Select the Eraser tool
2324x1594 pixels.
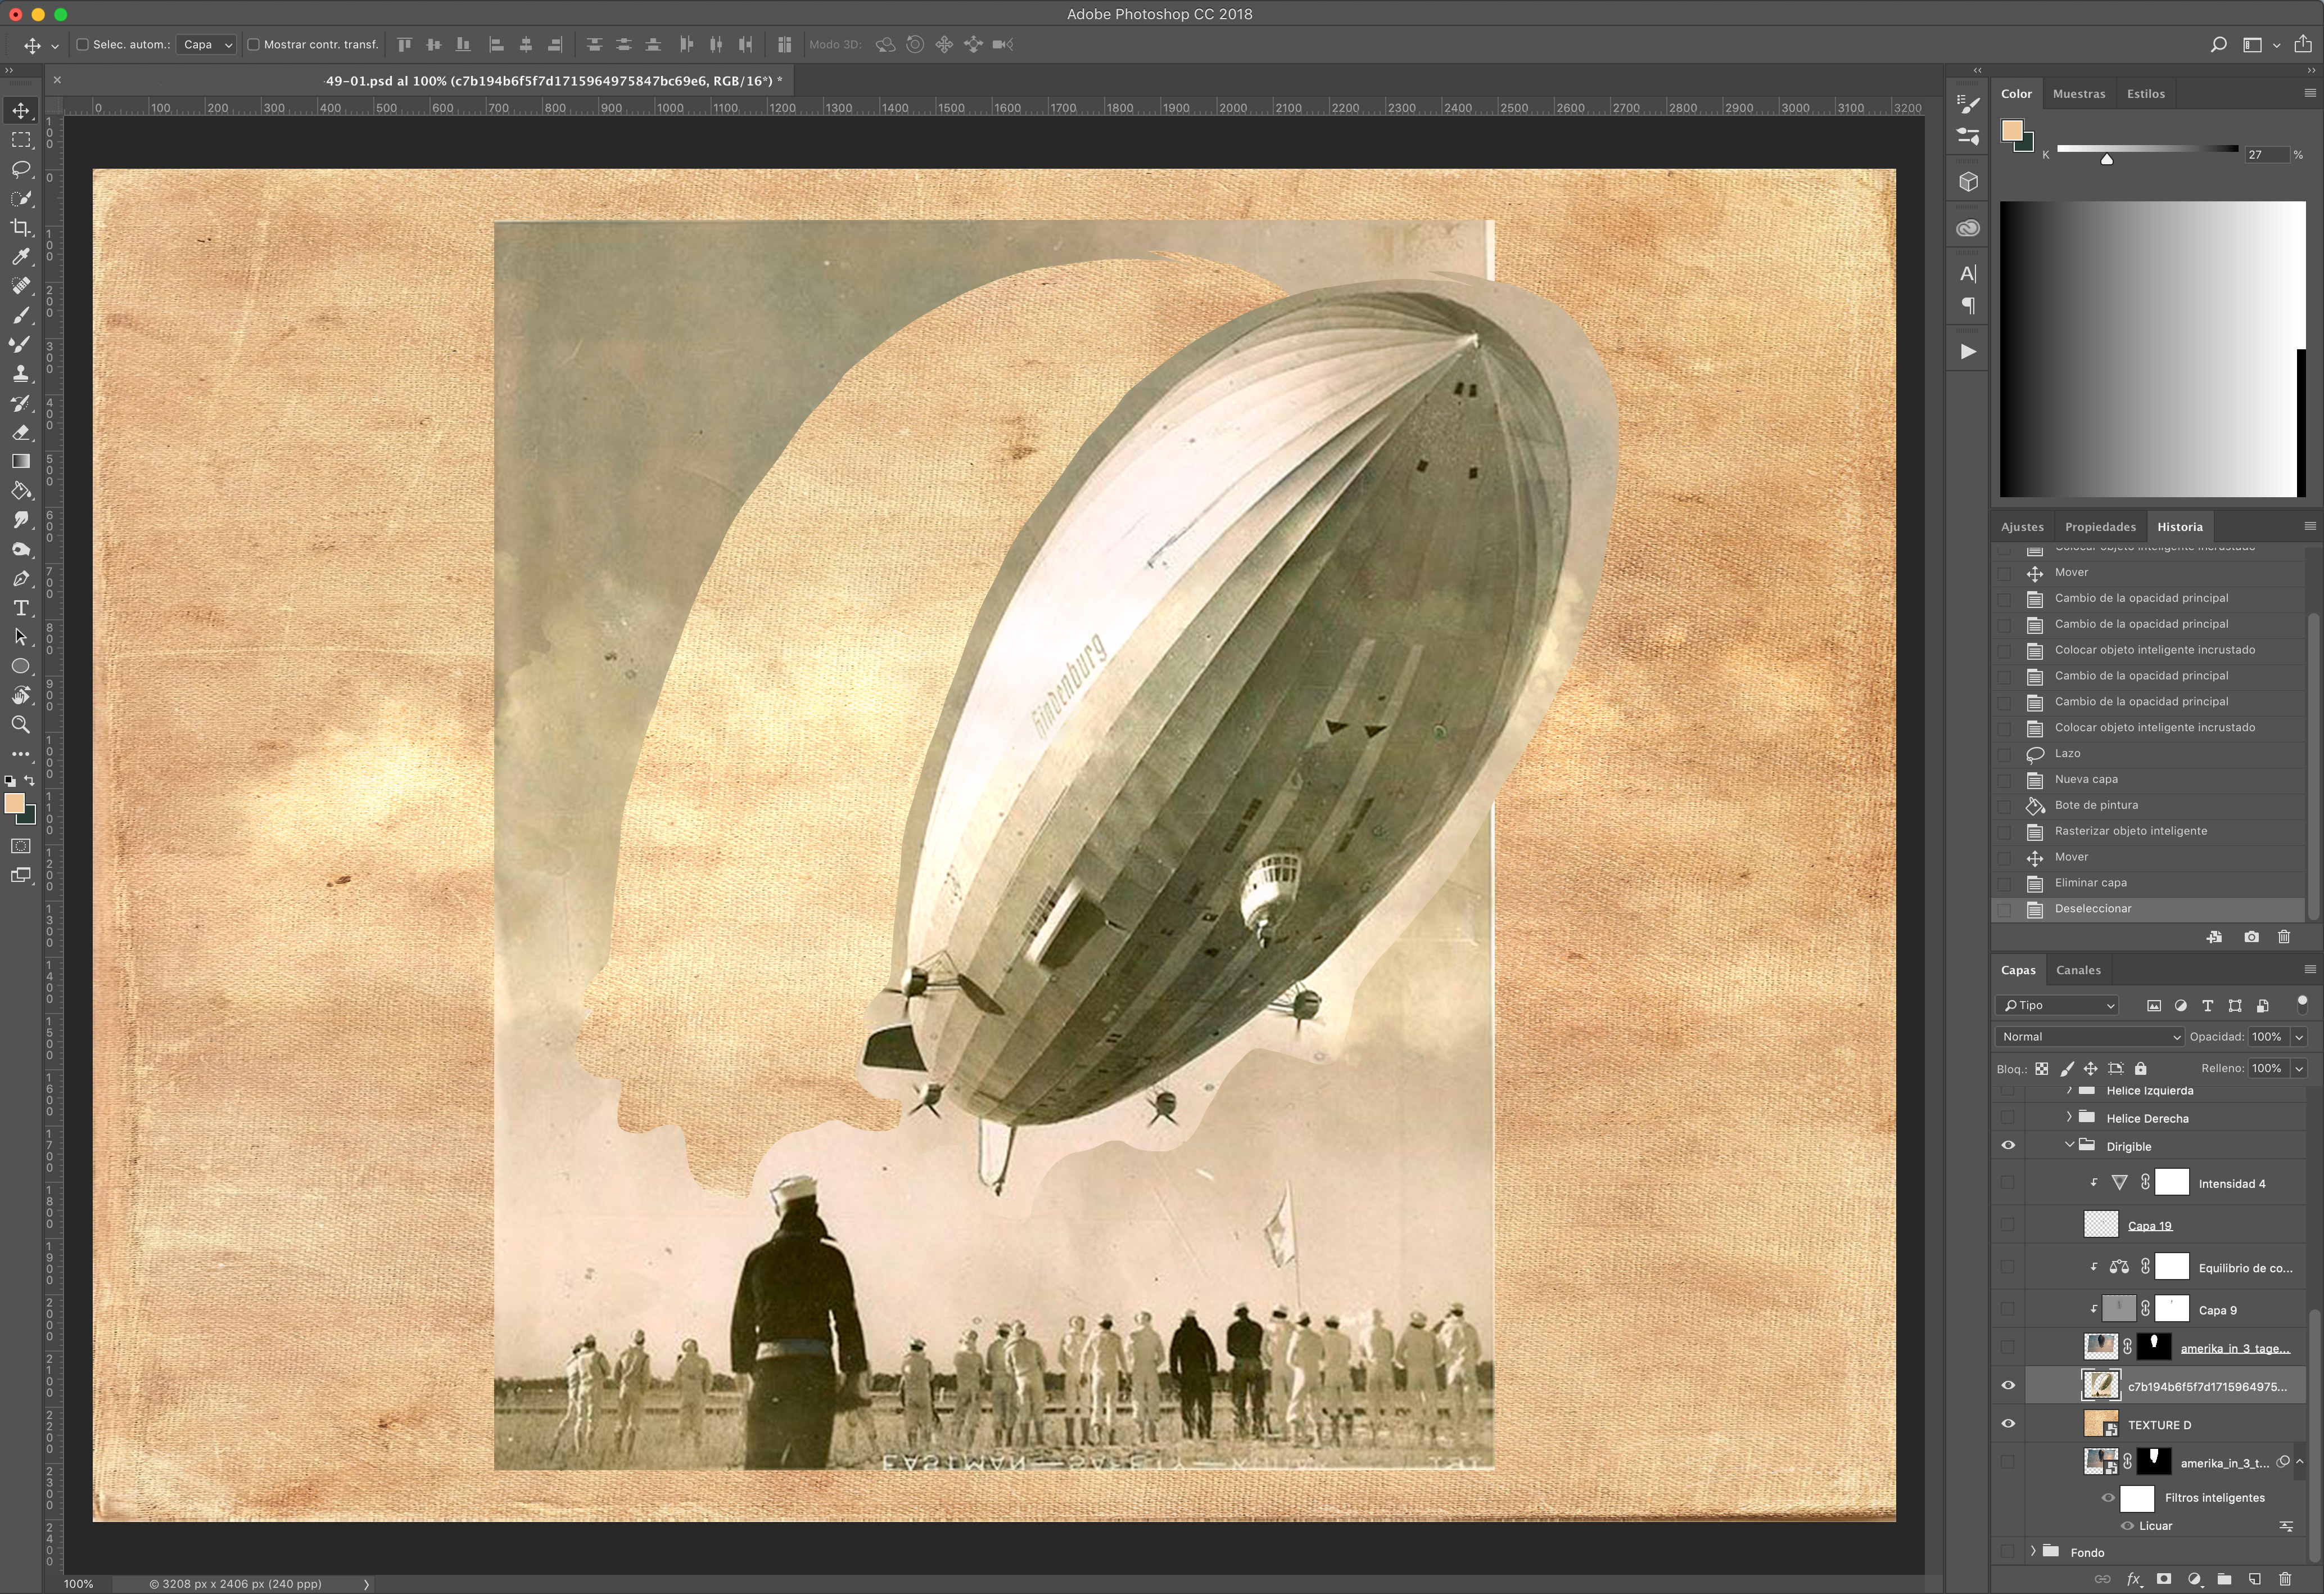21,433
